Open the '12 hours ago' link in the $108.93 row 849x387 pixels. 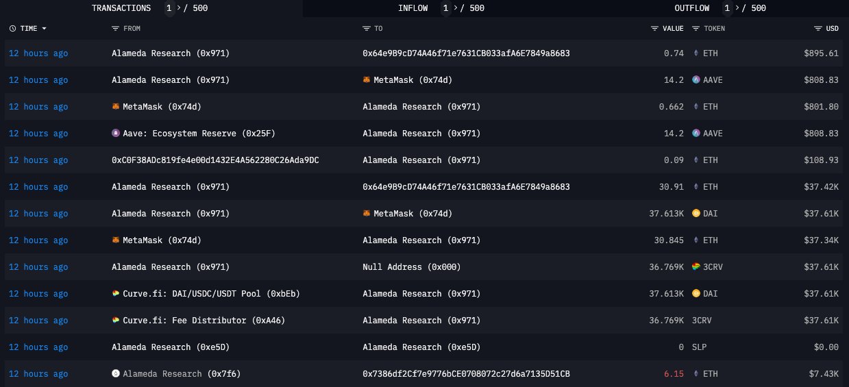(38, 160)
